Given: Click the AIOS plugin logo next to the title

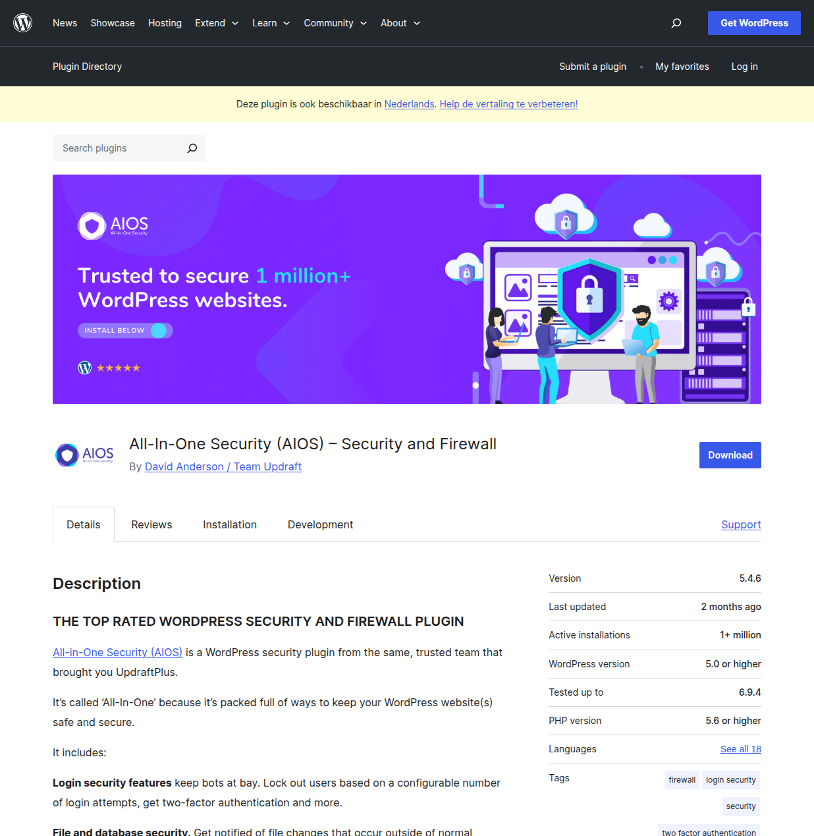Looking at the screenshot, I should [x=84, y=455].
